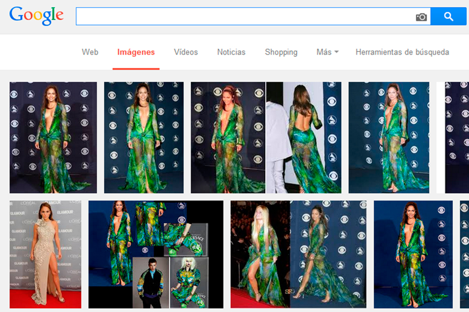Open the Noticias tab

click(x=231, y=52)
